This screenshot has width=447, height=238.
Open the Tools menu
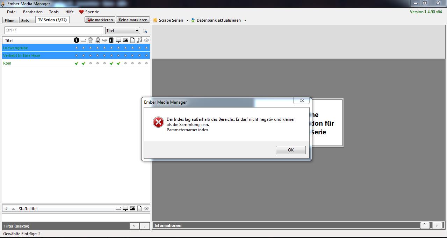pyautogui.click(x=54, y=12)
